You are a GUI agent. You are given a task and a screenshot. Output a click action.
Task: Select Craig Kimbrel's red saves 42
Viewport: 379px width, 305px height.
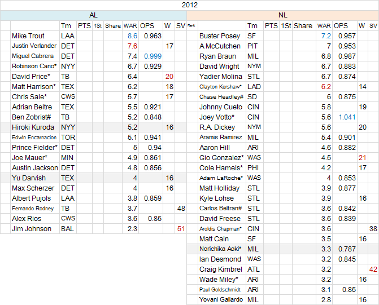pos(373,269)
